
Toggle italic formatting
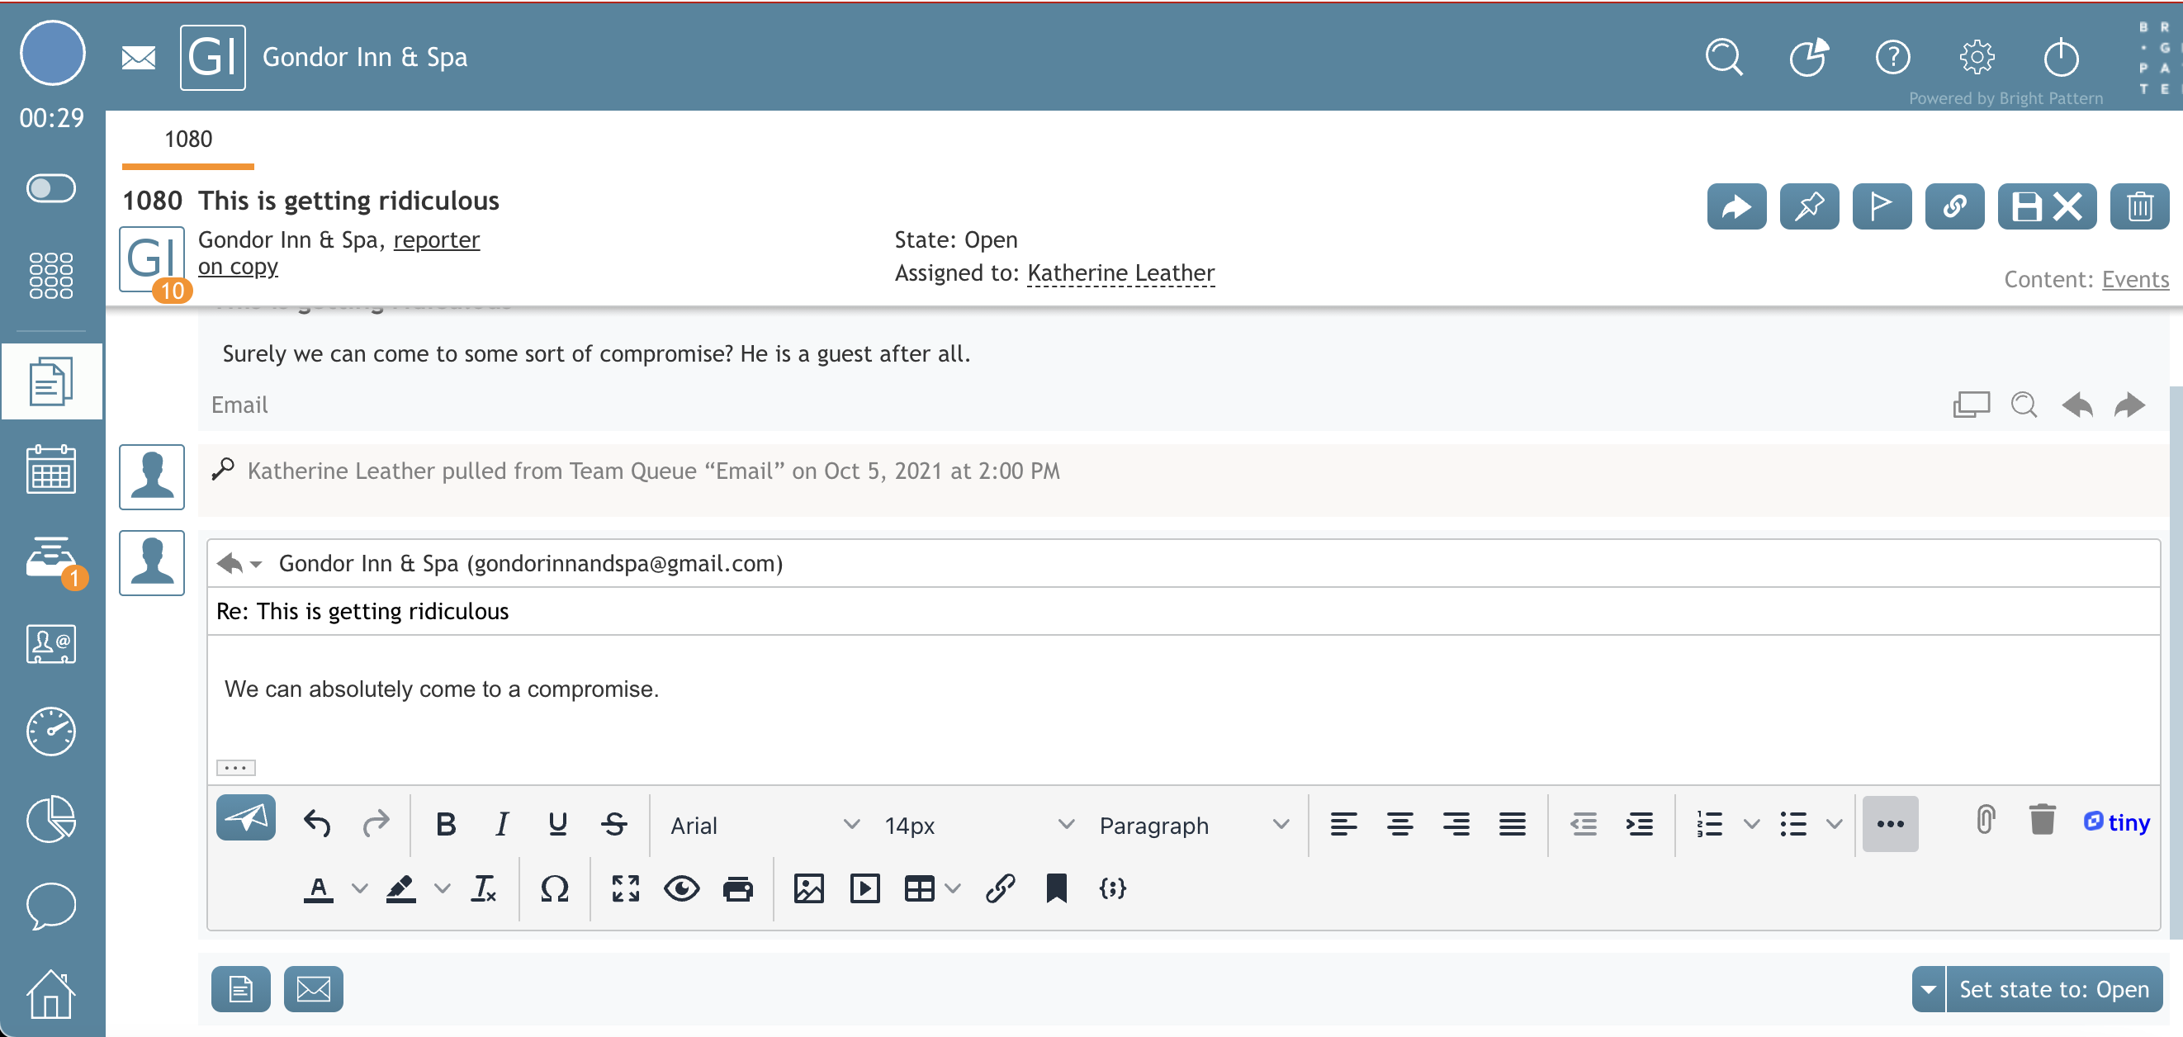[x=502, y=823]
